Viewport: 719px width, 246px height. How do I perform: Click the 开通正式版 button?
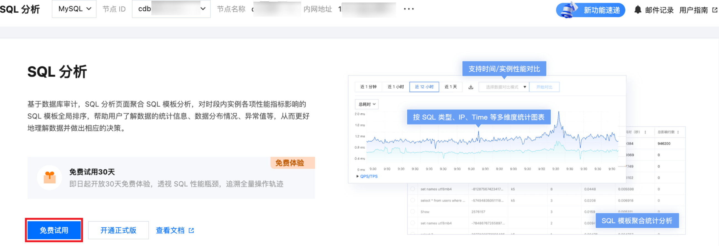(118, 230)
